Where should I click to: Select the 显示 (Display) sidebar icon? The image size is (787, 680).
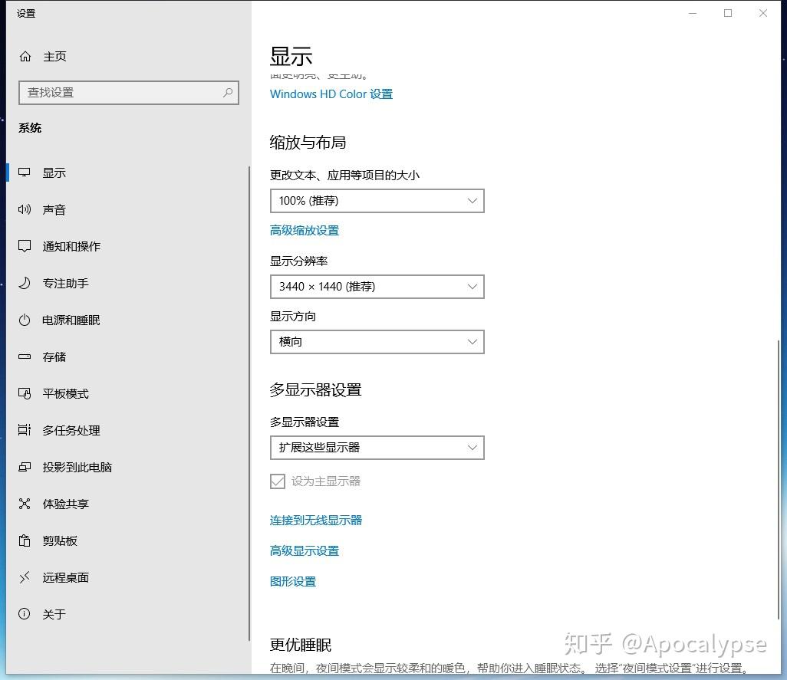23,172
